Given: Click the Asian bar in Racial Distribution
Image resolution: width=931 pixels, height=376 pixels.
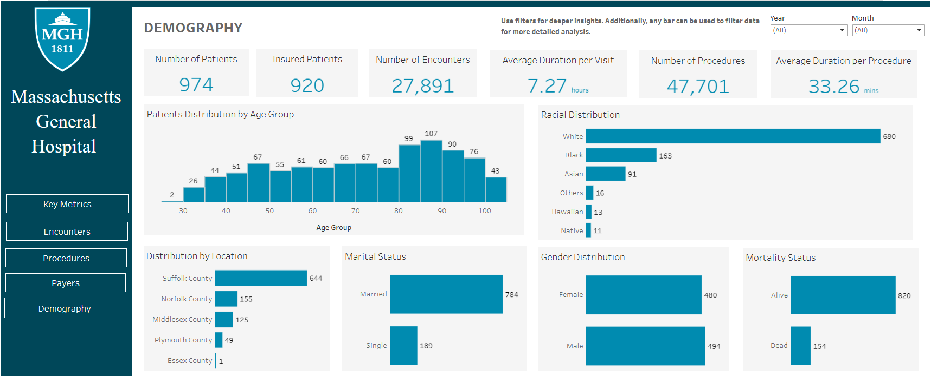Looking at the screenshot, I should [x=606, y=174].
